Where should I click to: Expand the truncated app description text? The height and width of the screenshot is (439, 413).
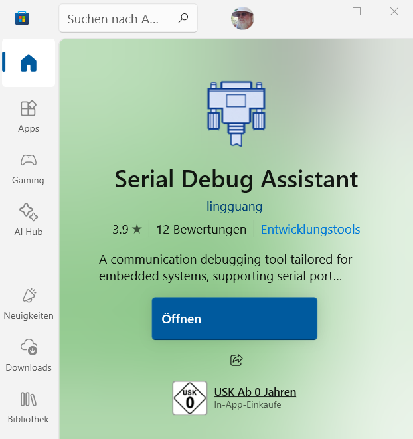pyautogui.click(x=225, y=268)
